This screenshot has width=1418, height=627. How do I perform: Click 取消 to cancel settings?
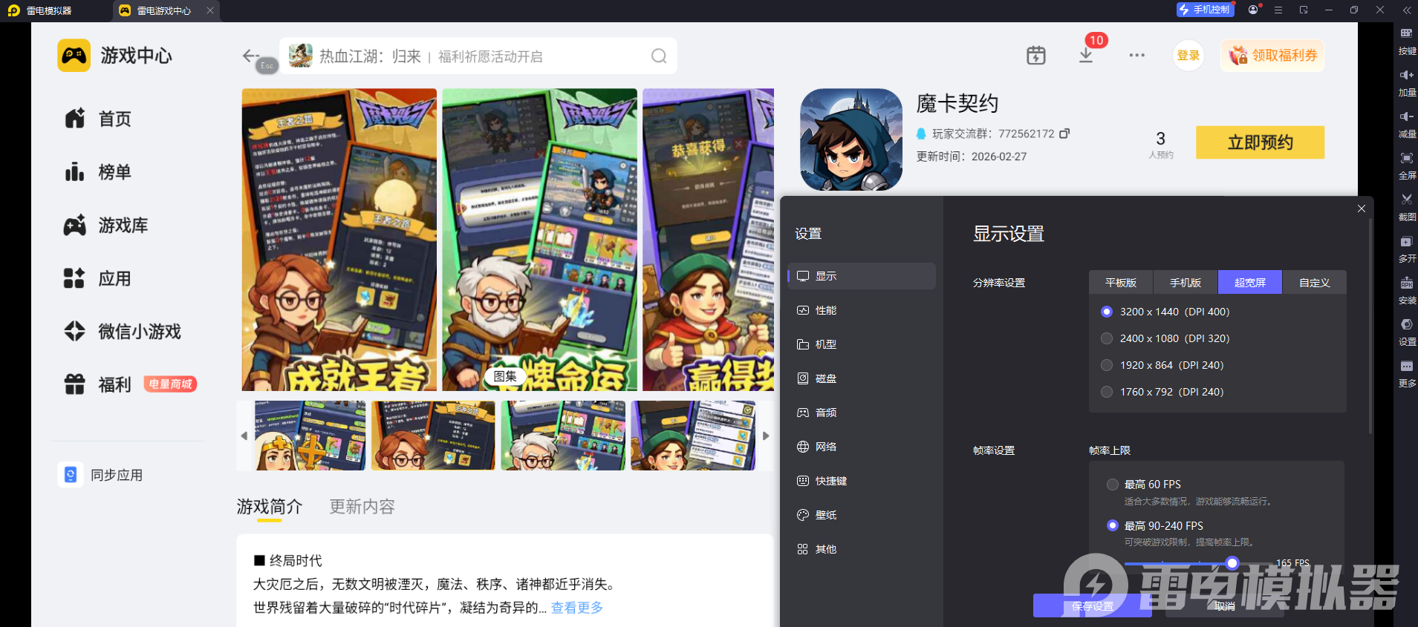point(1225,606)
